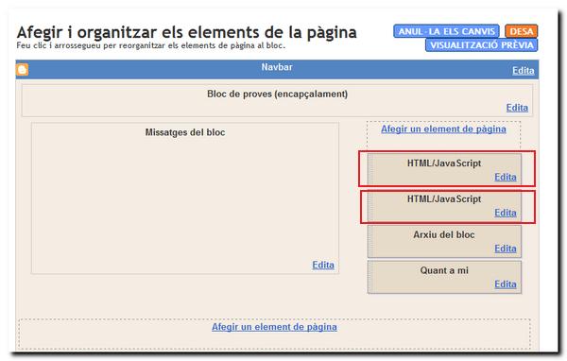Image resolution: width=567 pixels, height=361 pixels.
Task: Click the page heading Afegir i organitzar els elements
Action: pyautogui.click(x=186, y=32)
